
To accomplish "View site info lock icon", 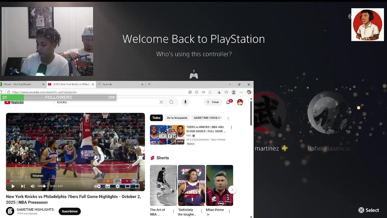I will tap(8, 92).
